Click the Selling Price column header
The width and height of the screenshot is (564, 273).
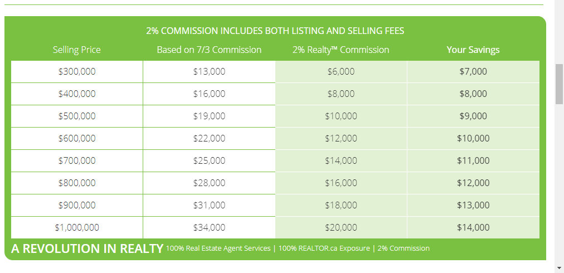tap(76, 50)
